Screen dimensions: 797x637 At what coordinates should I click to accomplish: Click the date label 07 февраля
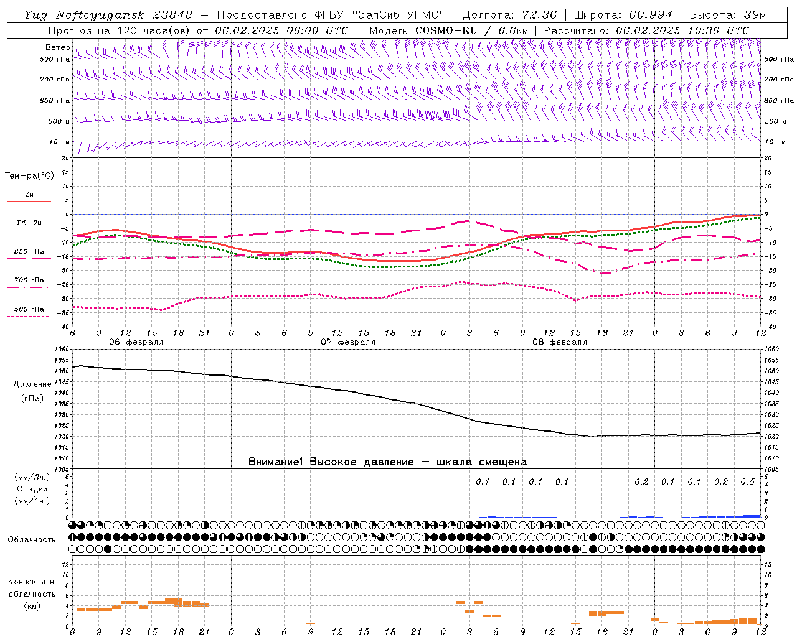[348, 342]
